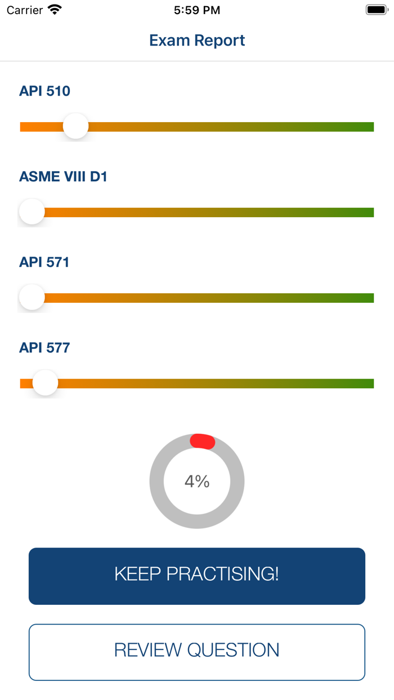Tap the Exam Report title
The height and width of the screenshot is (700, 394).
click(x=196, y=40)
